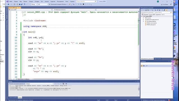Click the Sync with Active Document icon

(x=156, y=10)
